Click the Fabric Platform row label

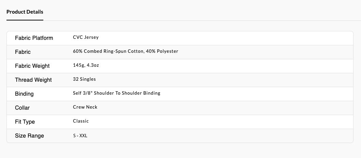pos(34,38)
